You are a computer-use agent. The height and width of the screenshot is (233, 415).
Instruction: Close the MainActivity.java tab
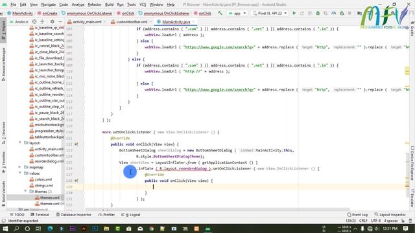click(193, 21)
